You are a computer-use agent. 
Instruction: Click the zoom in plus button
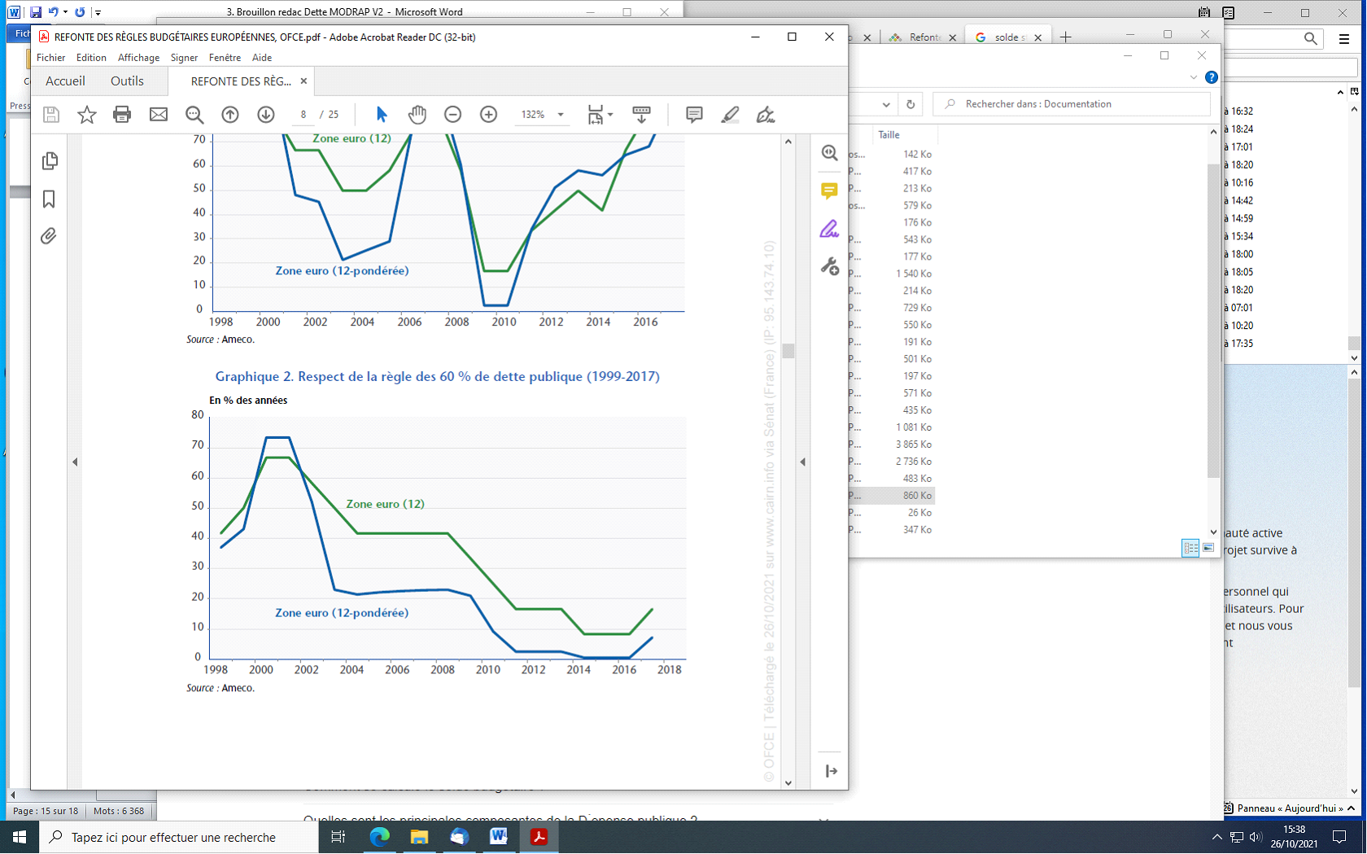(489, 115)
